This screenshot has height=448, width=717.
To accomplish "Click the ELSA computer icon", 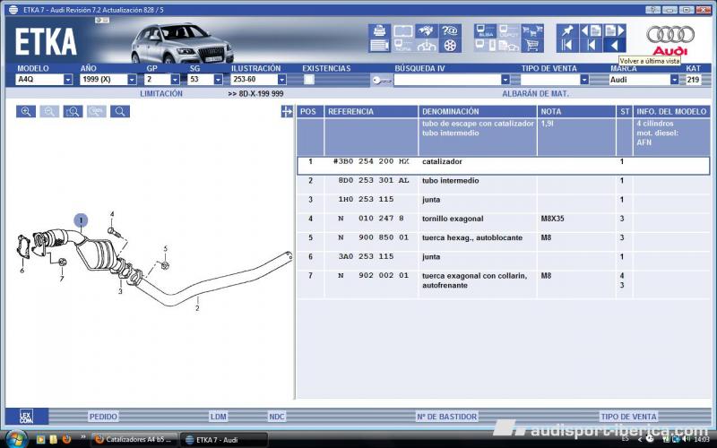I will (x=485, y=30).
